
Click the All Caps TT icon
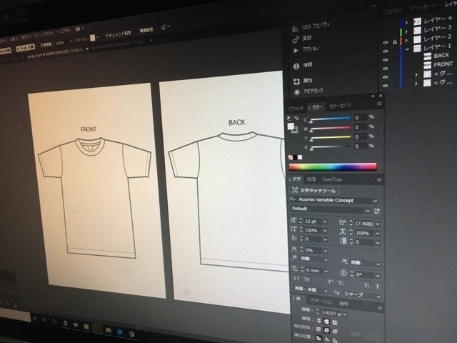296,279
